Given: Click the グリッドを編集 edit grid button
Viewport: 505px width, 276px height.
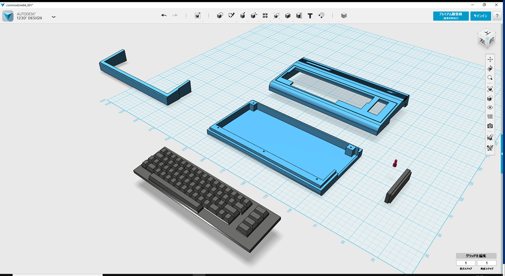Looking at the screenshot, I should (x=476, y=256).
